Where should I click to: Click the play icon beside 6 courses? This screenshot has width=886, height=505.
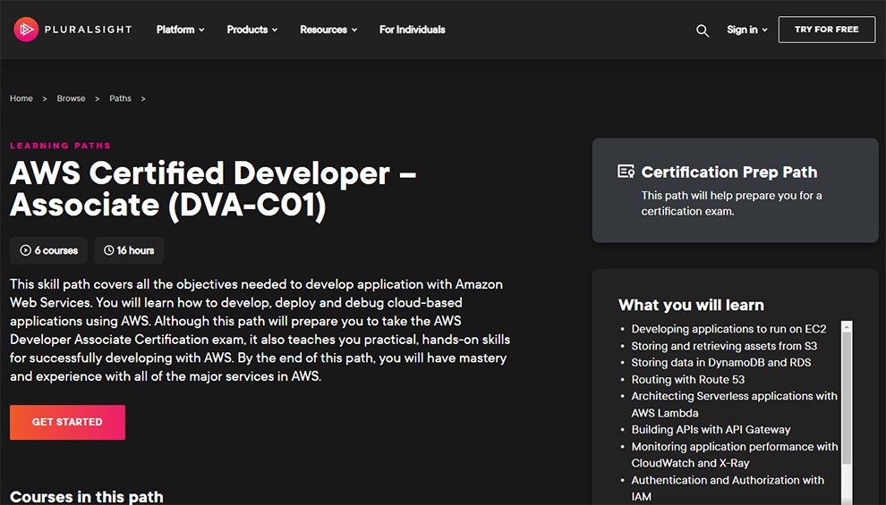25,250
